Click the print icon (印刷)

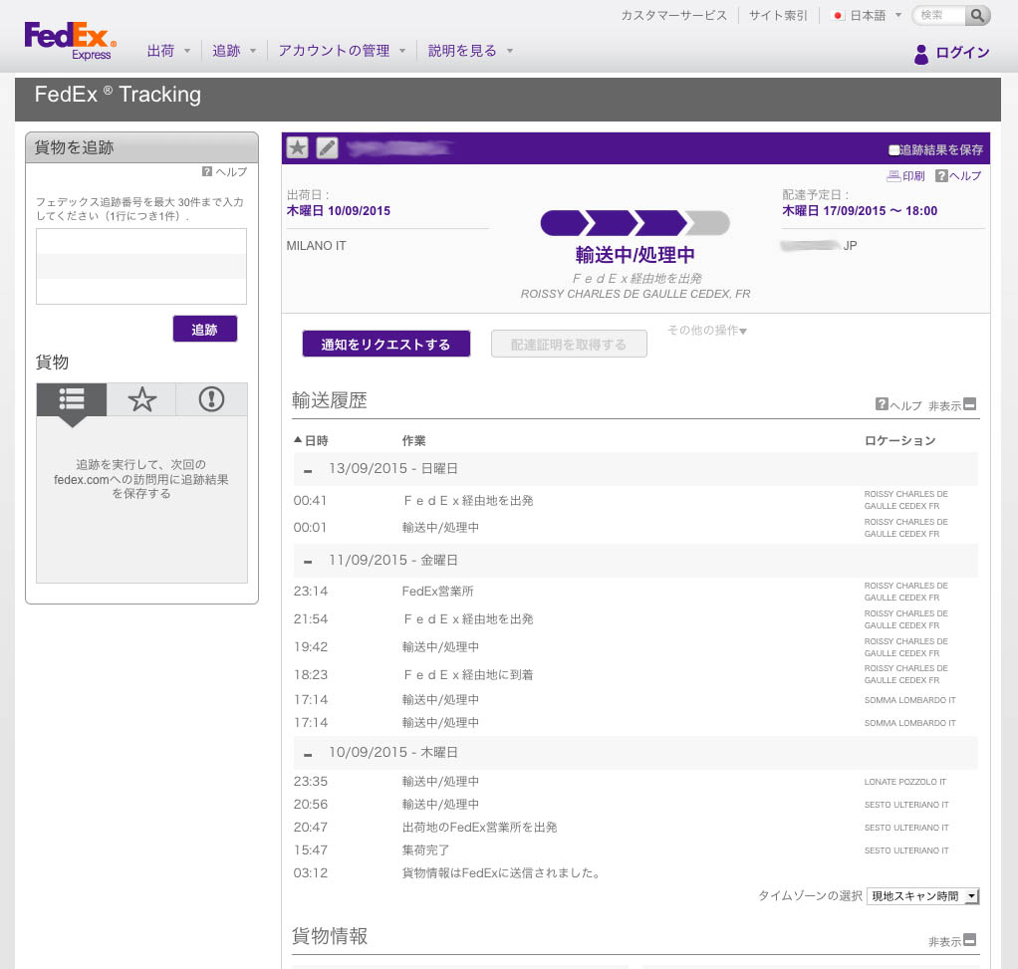(893, 176)
